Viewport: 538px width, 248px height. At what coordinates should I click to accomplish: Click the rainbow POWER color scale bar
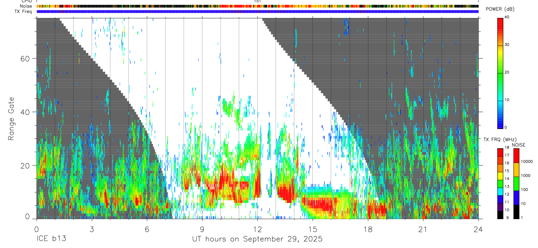click(500, 73)
